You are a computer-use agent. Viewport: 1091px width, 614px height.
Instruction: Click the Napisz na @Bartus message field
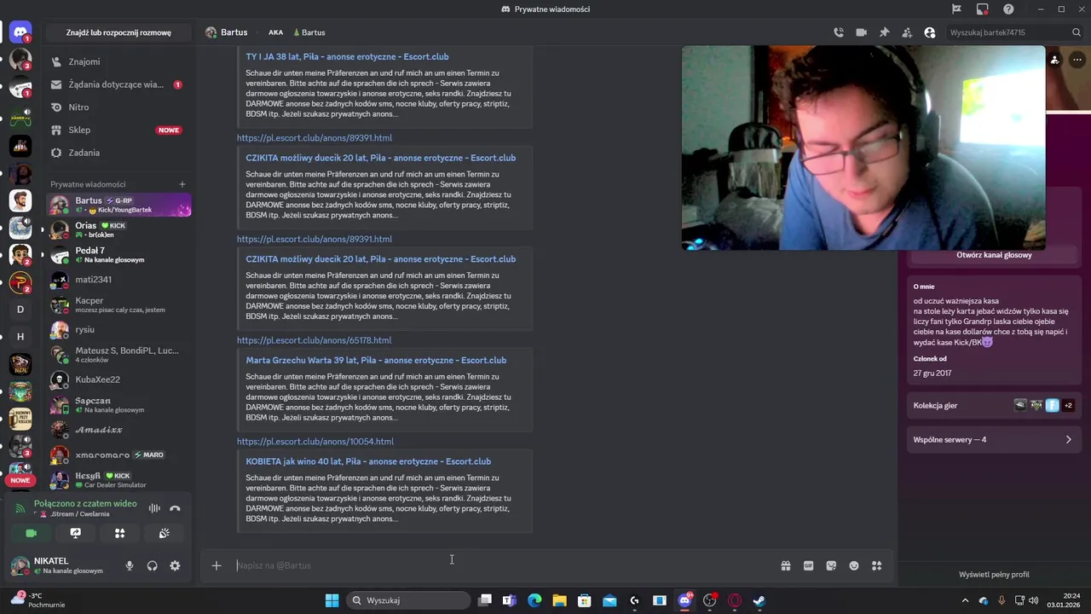503,565
